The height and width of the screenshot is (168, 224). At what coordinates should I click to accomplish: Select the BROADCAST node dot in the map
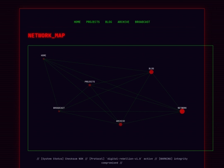[x=59, y=111]
